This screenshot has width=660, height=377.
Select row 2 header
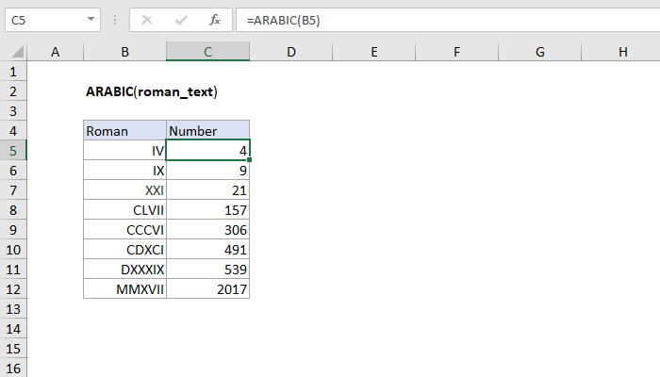point(13,91)
